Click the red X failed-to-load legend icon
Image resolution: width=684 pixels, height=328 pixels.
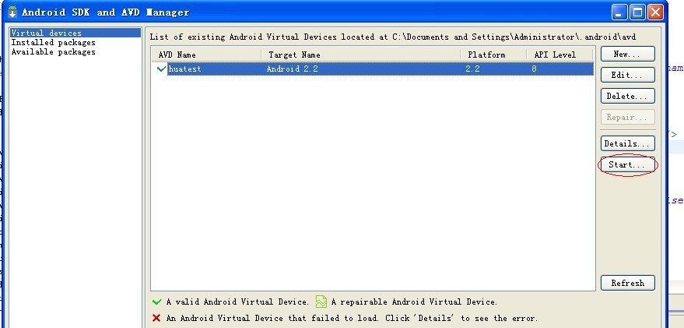pos(156,318)
